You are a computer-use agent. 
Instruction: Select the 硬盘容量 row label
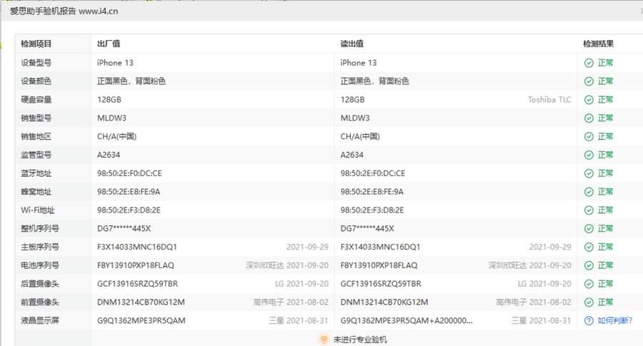pyautogui.click(x=36, y=99)
